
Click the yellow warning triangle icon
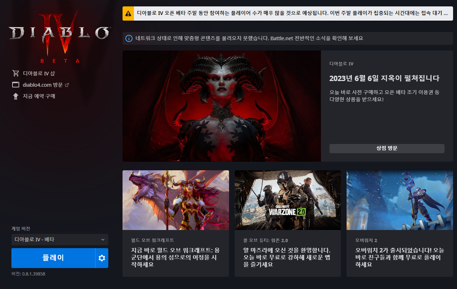point(128,13)
